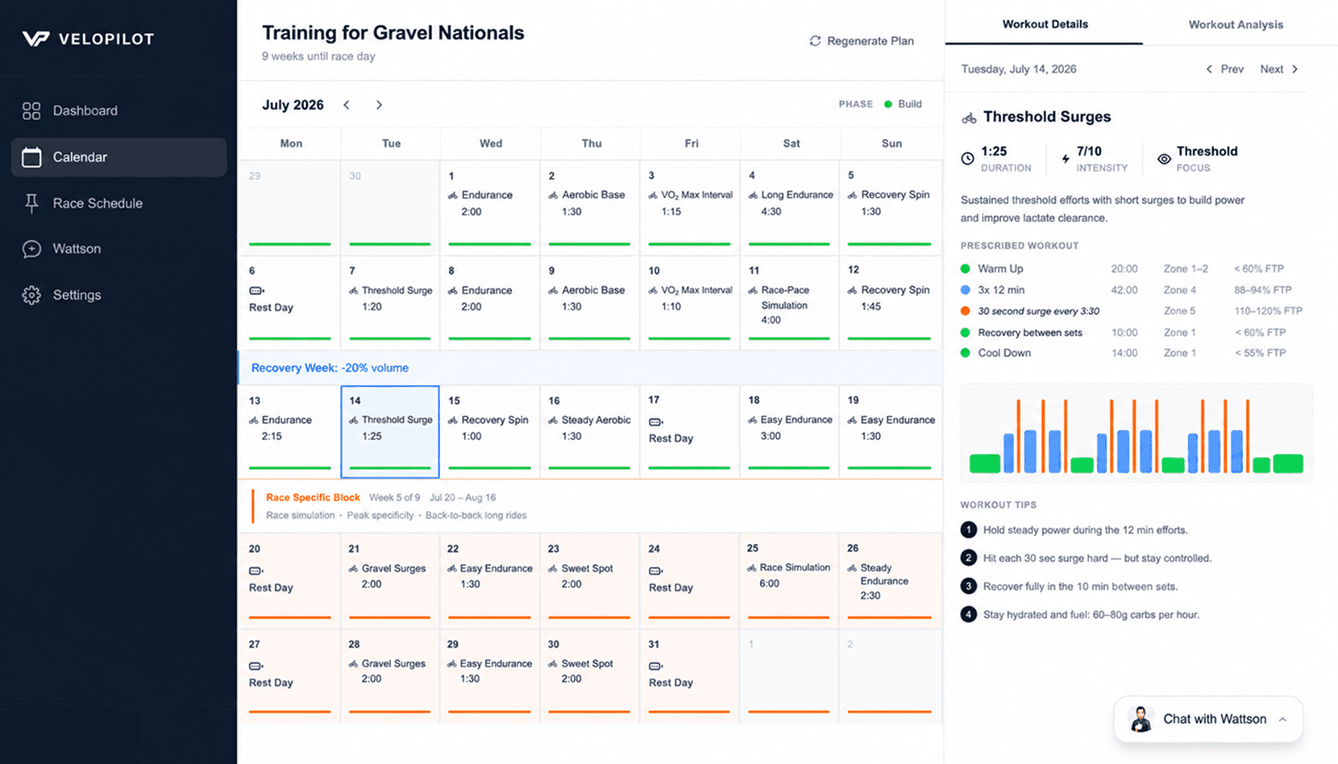
Task: Open Dashboard via its grid icon
Action: [31, 111]
